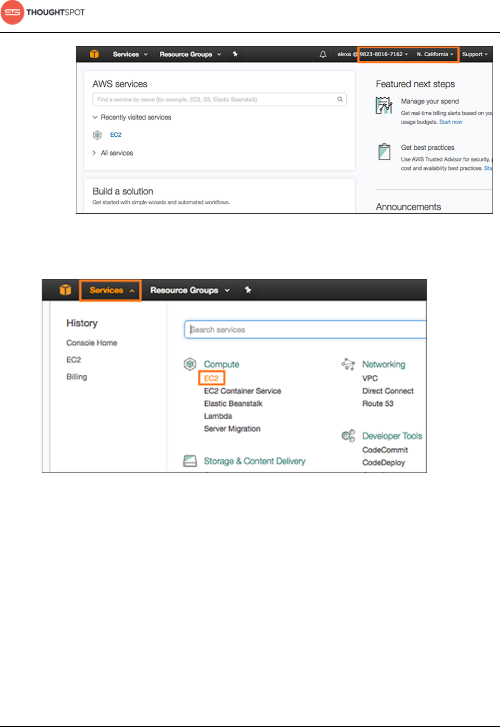The width and height of the screenshot is (500, 727).
Task: Click the EC2 service icon under Recently visited
Action: [x=97, y=135]
